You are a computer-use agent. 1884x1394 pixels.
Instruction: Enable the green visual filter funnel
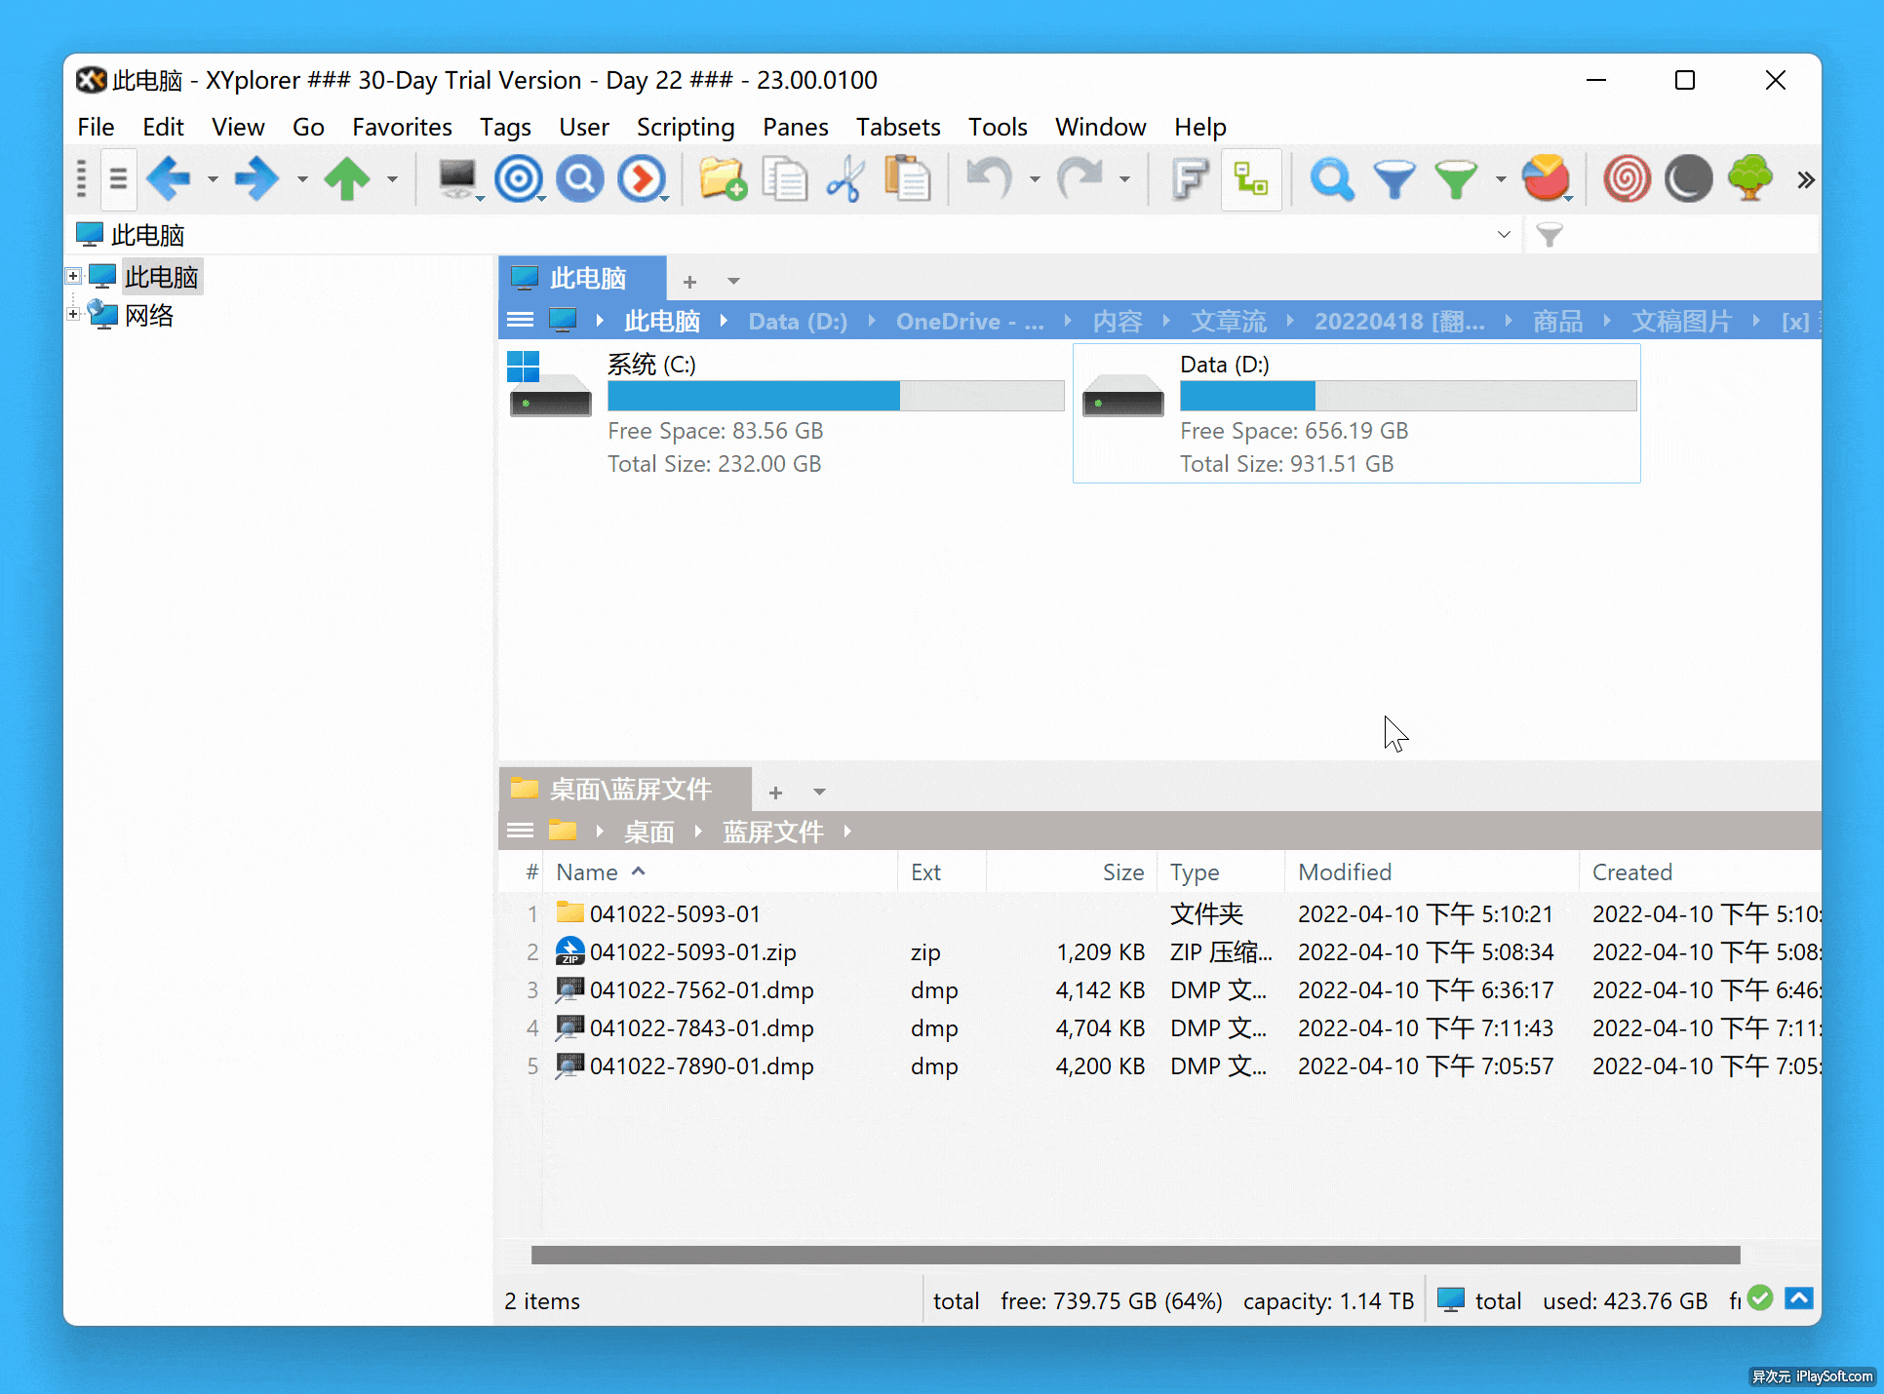point(1456,179)
